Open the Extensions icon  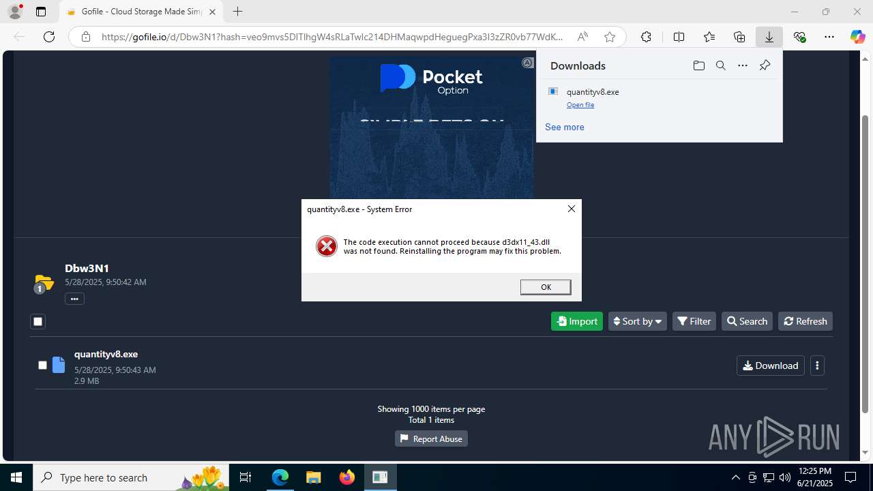[646, 37]
